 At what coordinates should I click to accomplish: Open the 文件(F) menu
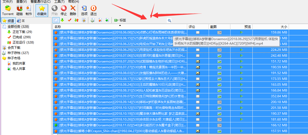point(7,2)
